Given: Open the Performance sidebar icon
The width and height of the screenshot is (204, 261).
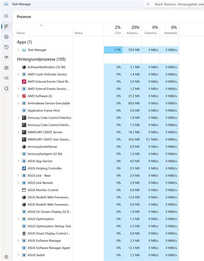Looking at the screenshot, I should coord(6,37).
